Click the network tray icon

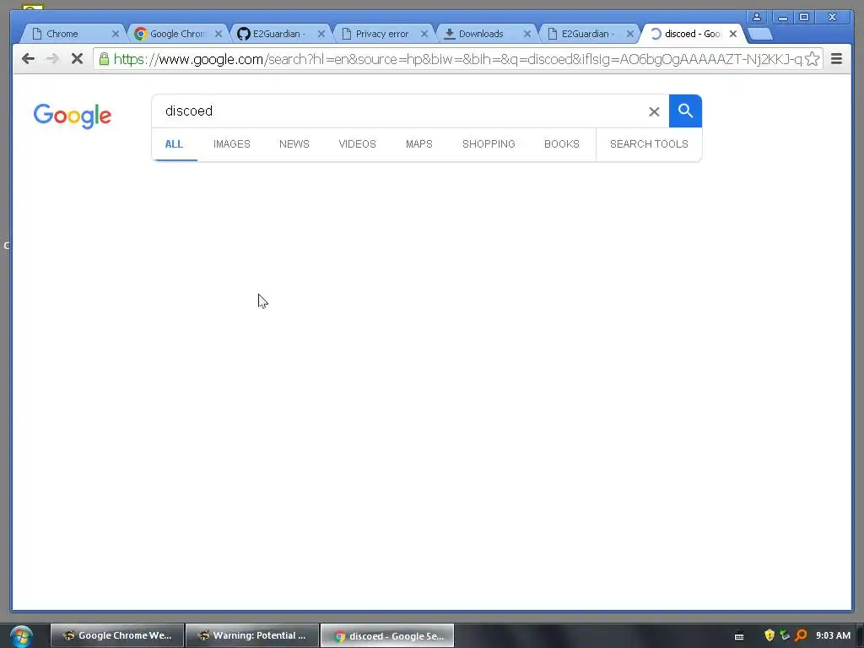(786, 635)
